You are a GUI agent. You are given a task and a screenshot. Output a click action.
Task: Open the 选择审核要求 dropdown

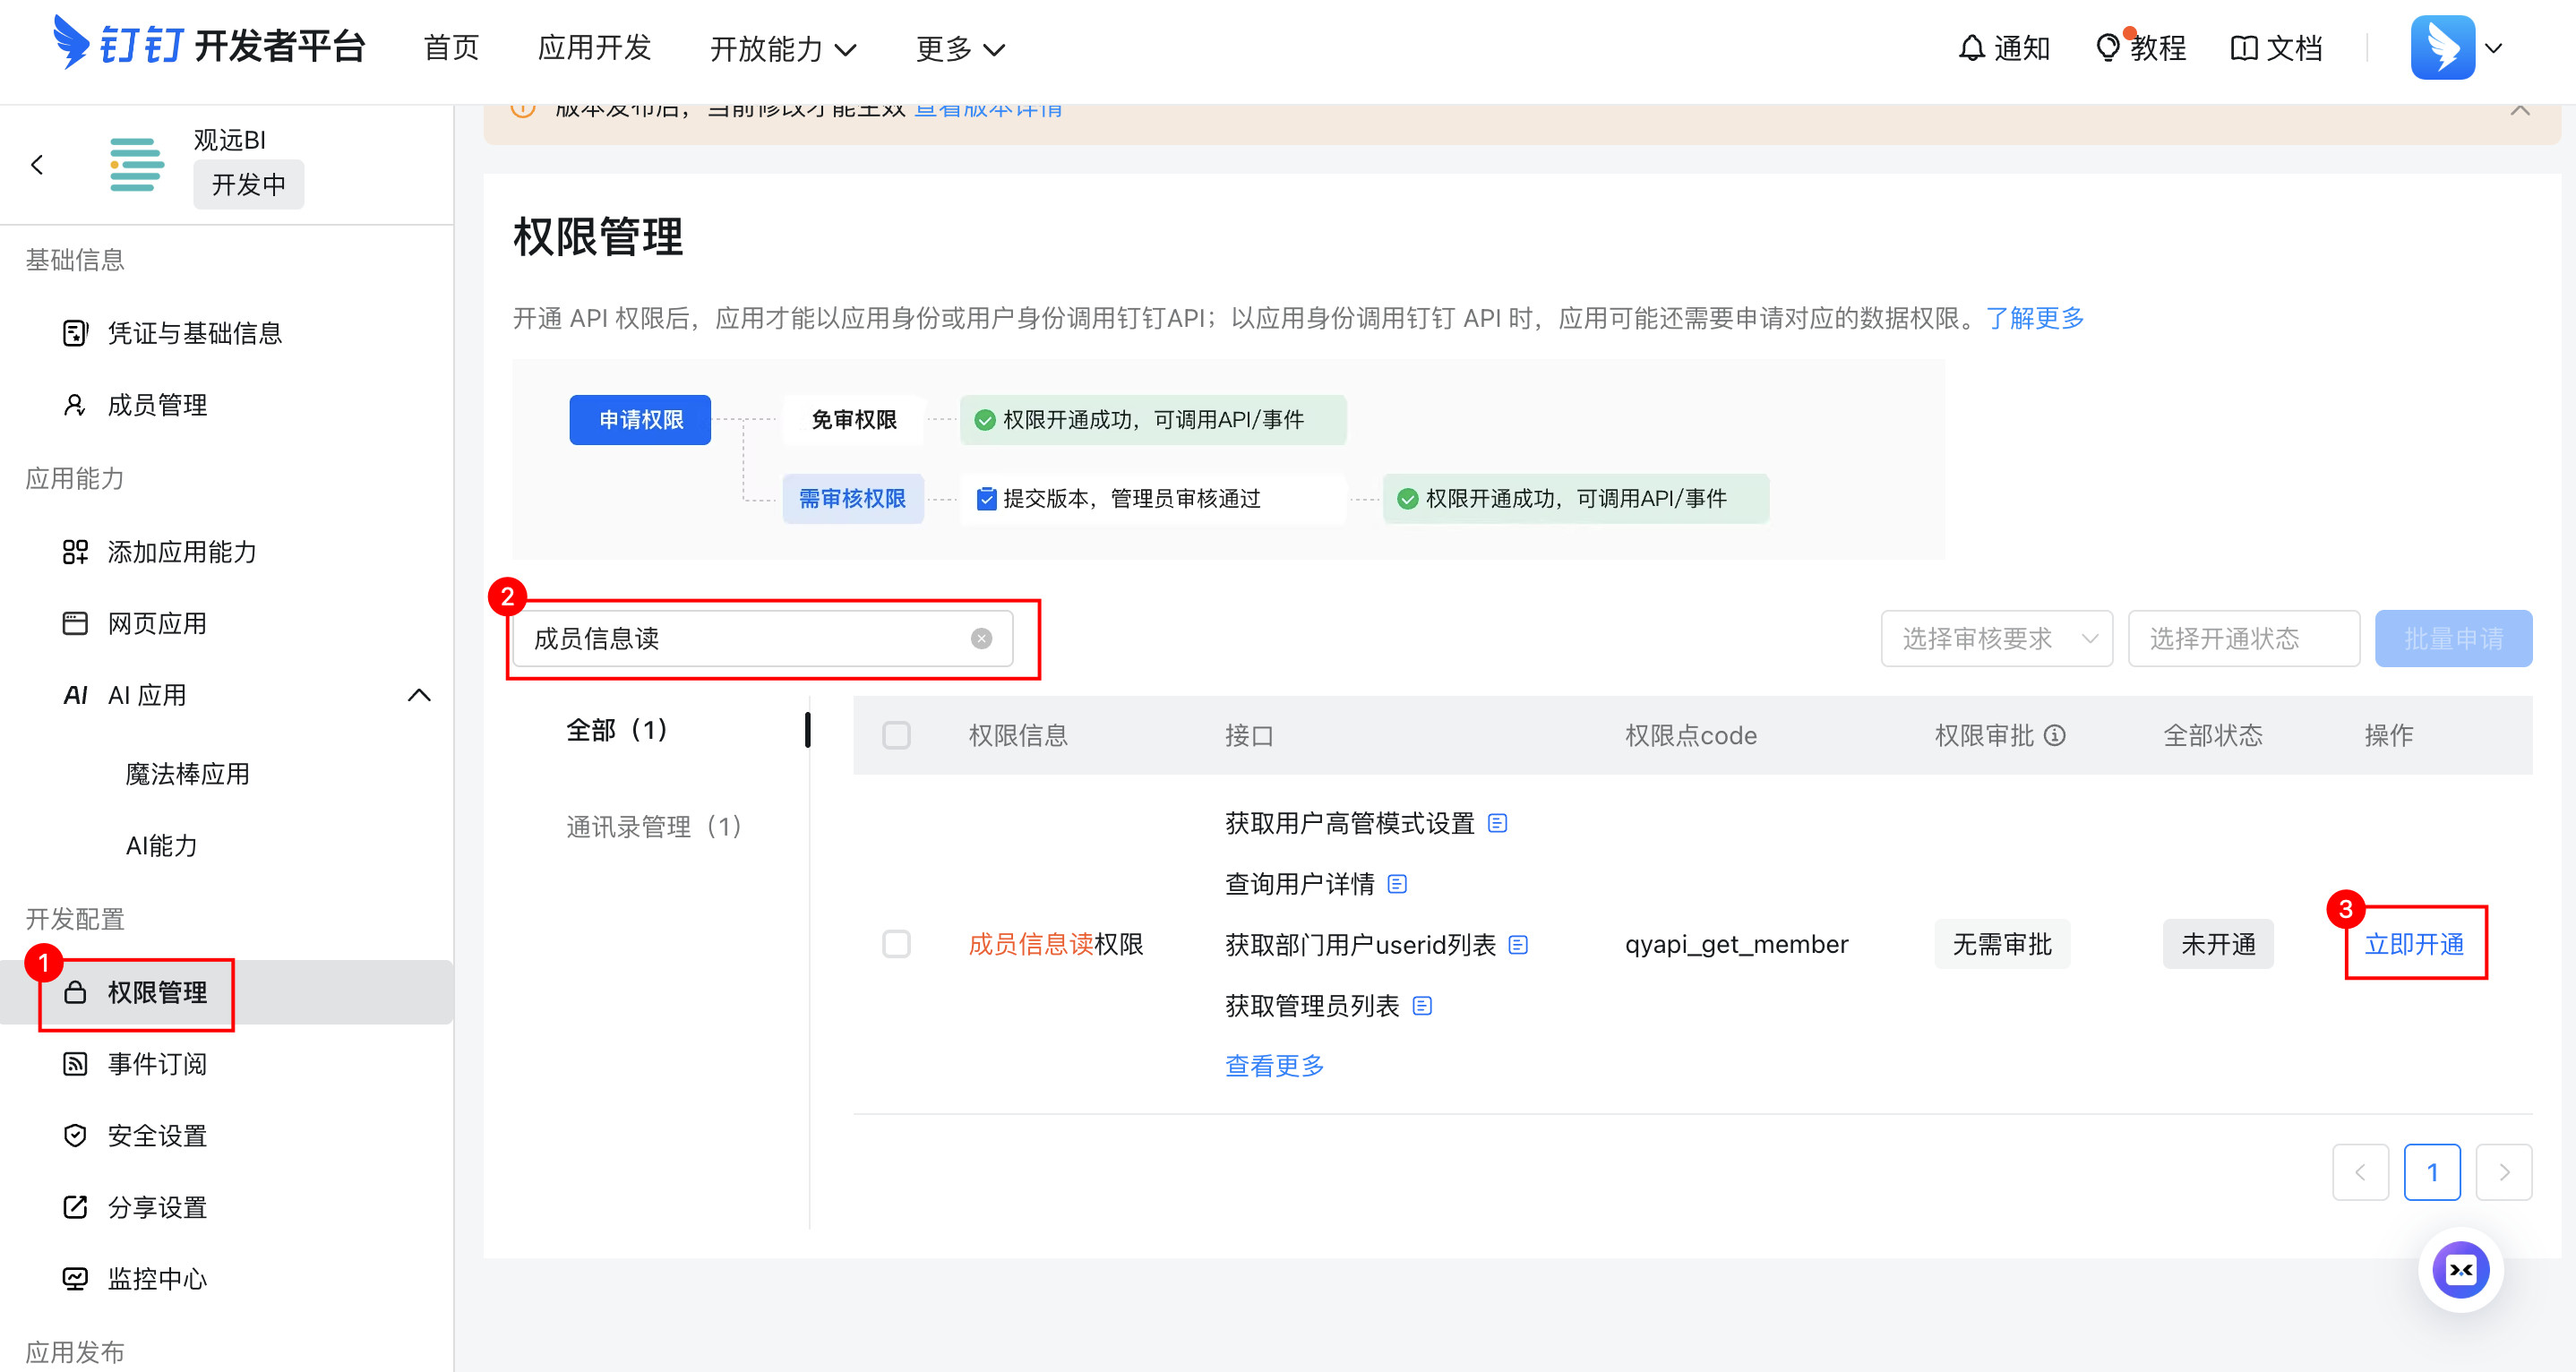[1996, 638]
